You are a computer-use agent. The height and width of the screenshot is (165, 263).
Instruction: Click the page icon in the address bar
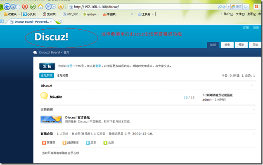(71, 7)
